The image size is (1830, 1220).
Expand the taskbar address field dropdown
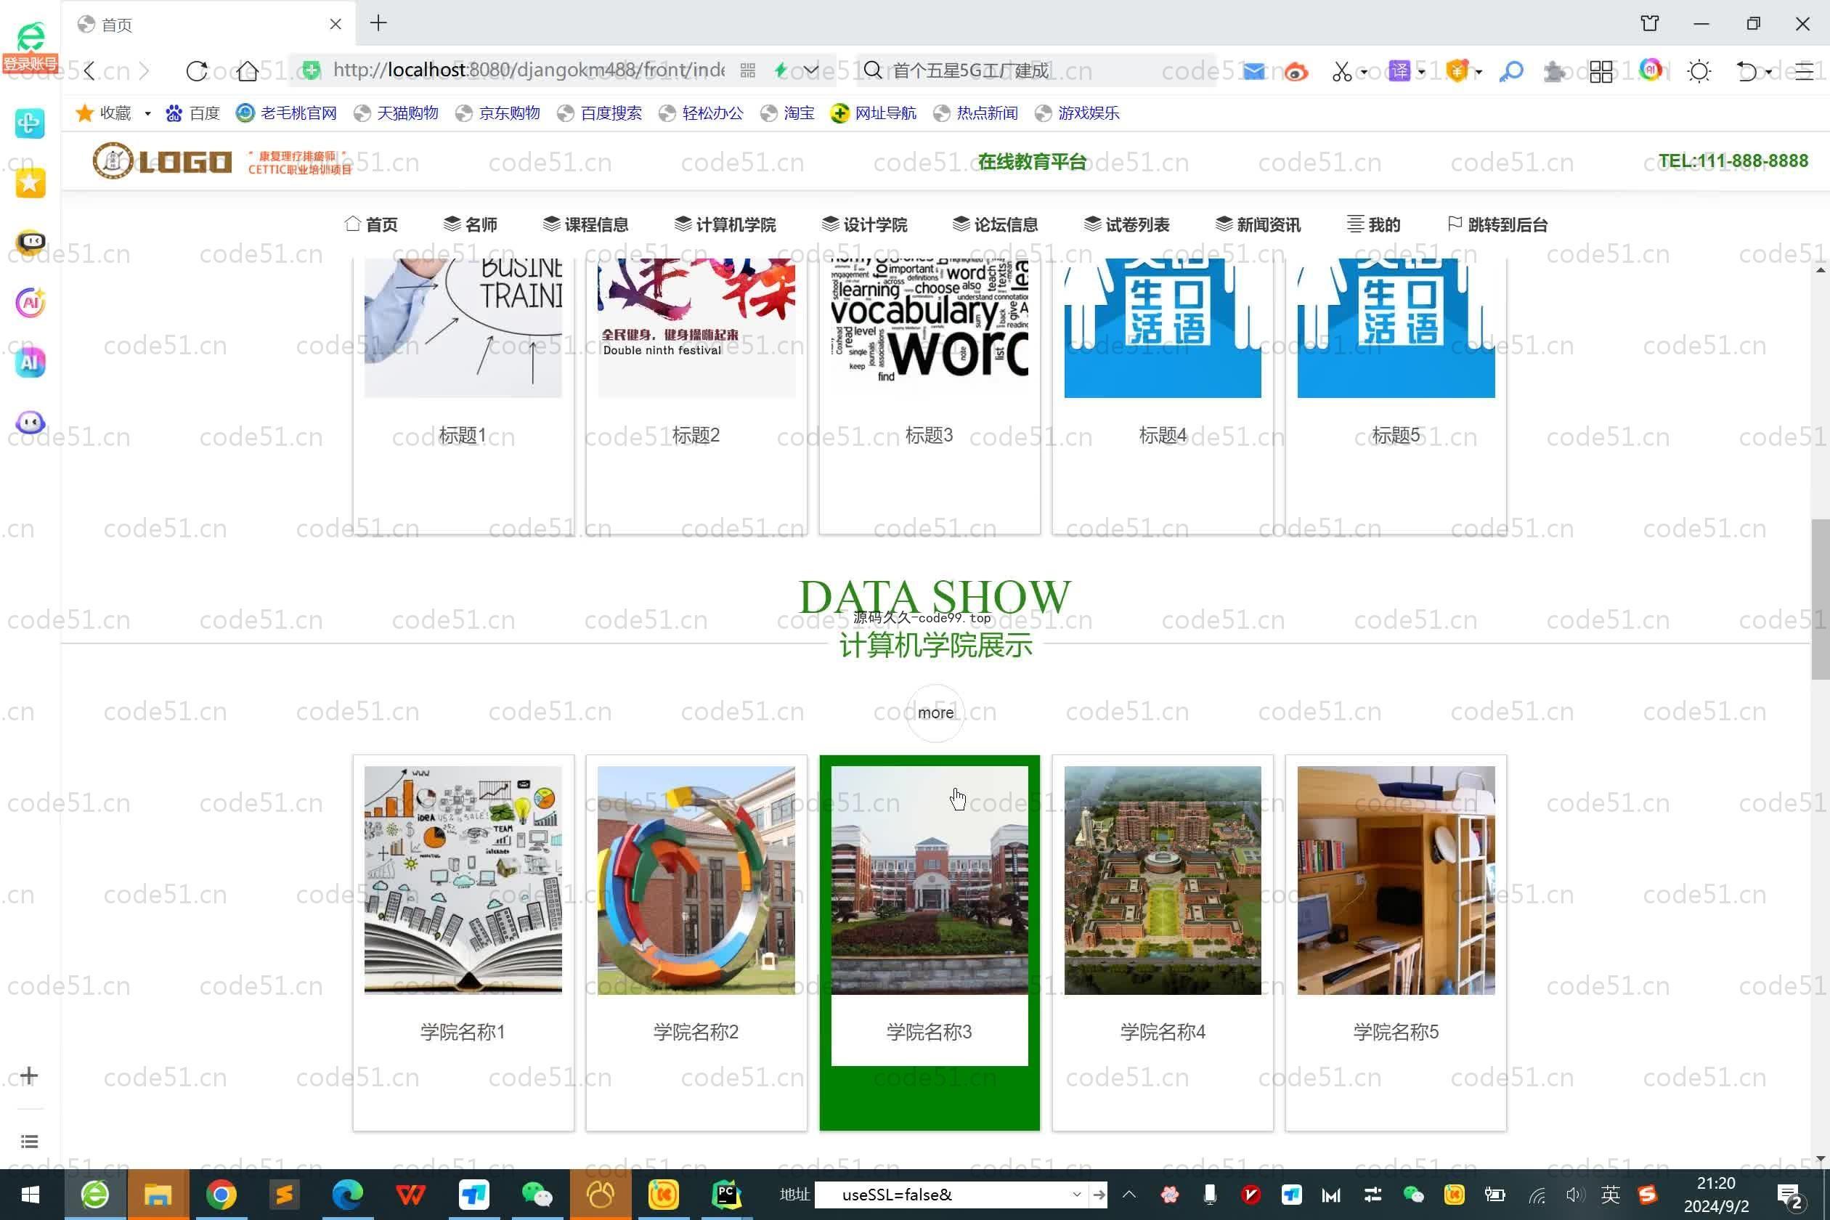point(1077,1195)
